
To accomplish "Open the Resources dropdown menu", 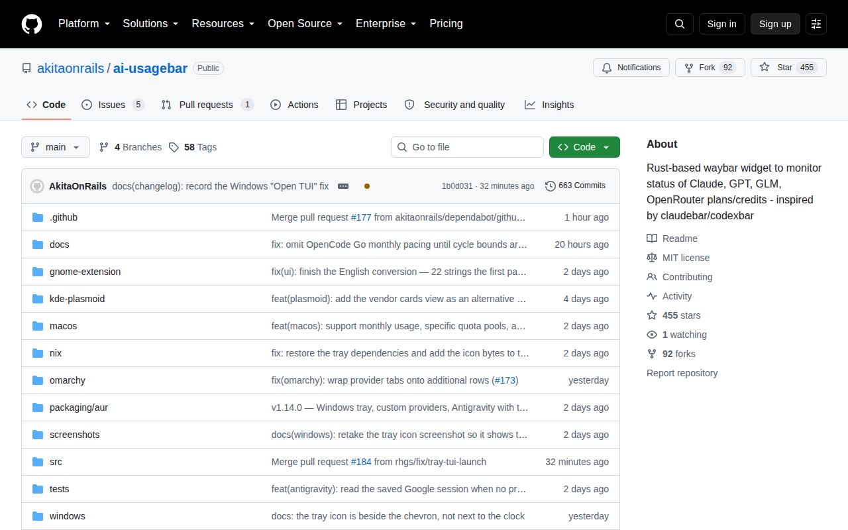I will [223, 24].
